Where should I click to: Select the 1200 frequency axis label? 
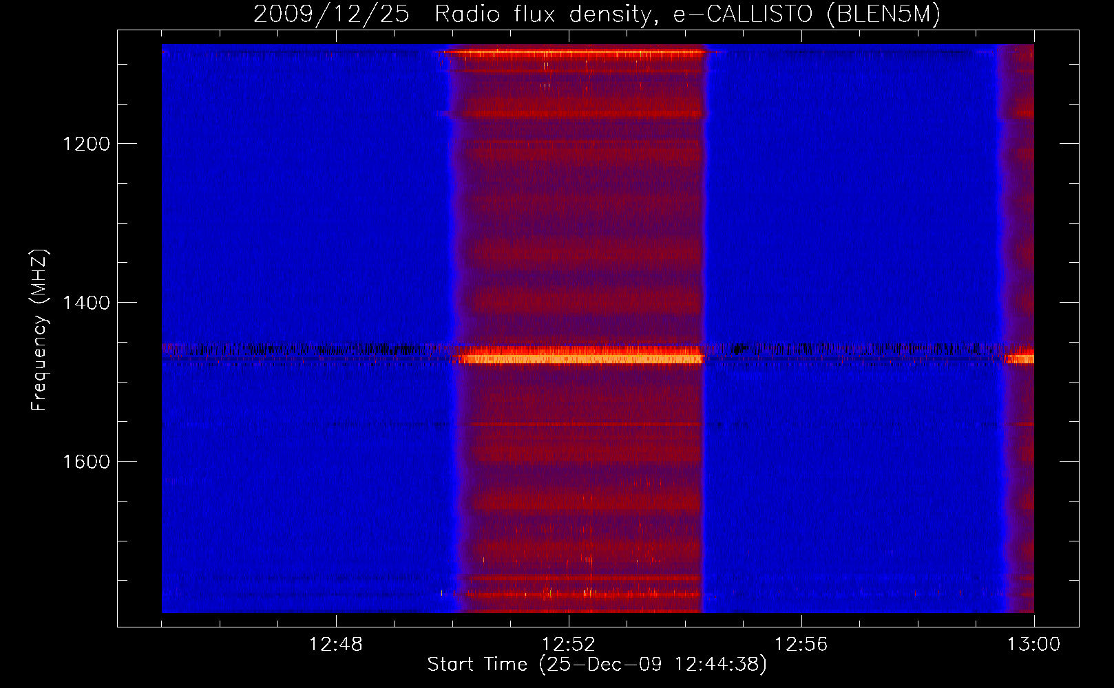click(86, 144)
